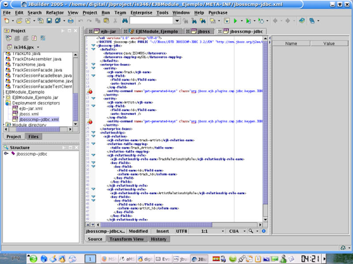Collapse the relationships XML fold marker
Image resolution: width=353 pixels, height=264 pixels.
click(93, 132)
